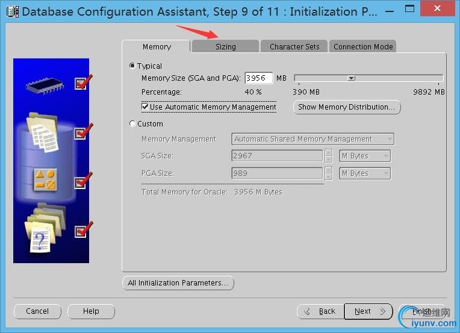Decrease SGA Size with the spinner down arrow

coord(329,160)
